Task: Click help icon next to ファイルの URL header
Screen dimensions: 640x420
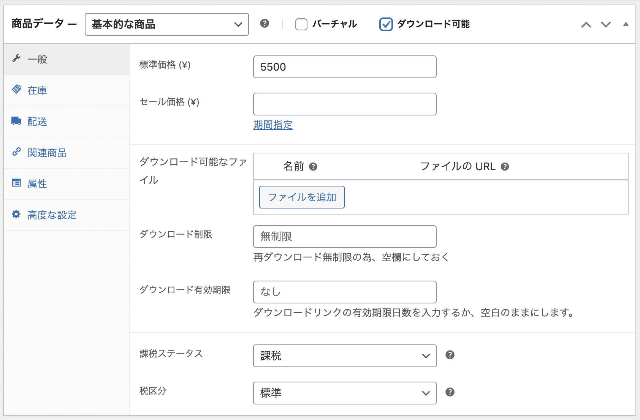Action: pyautogui.click(x=505, y=167)
